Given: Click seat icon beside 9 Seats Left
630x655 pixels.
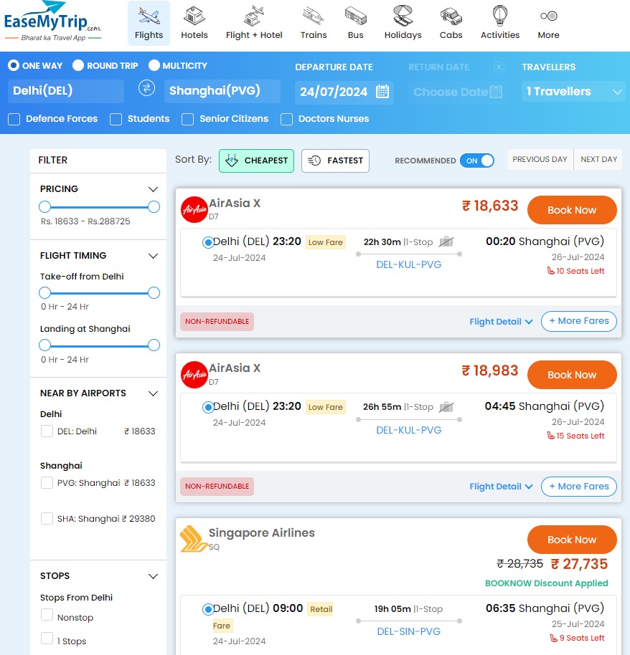Looking at the screenshot, I should (554, 638).
